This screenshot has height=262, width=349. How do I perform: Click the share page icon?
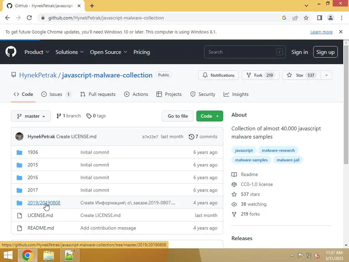tap(295, 18)
